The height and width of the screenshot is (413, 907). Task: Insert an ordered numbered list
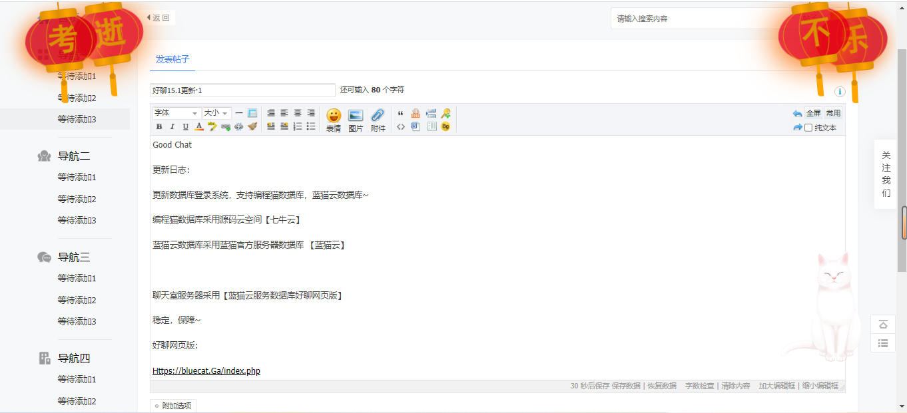[298, 126]
